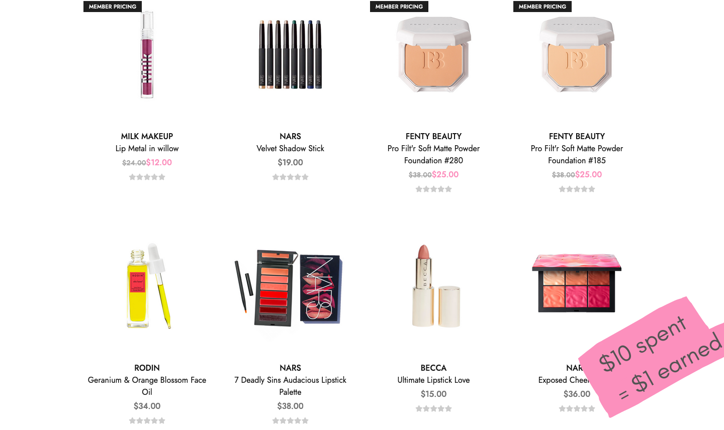Viewport: 724px width, 430px height.
Task: Open the Rodin face oil bottle image
Action: 147,286
